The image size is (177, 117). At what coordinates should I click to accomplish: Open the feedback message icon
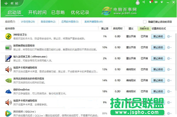156,2
